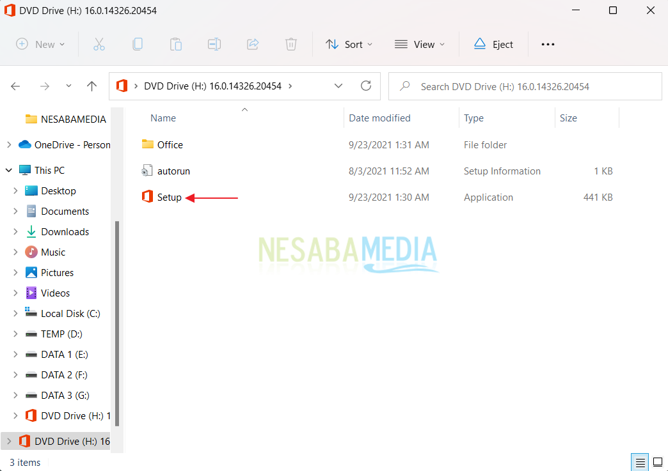Click the Music icon in sidebar

(31, 252)
